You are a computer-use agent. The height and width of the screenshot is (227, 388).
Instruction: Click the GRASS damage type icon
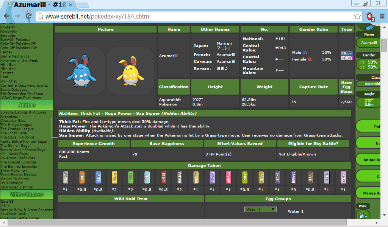(131, 177)
